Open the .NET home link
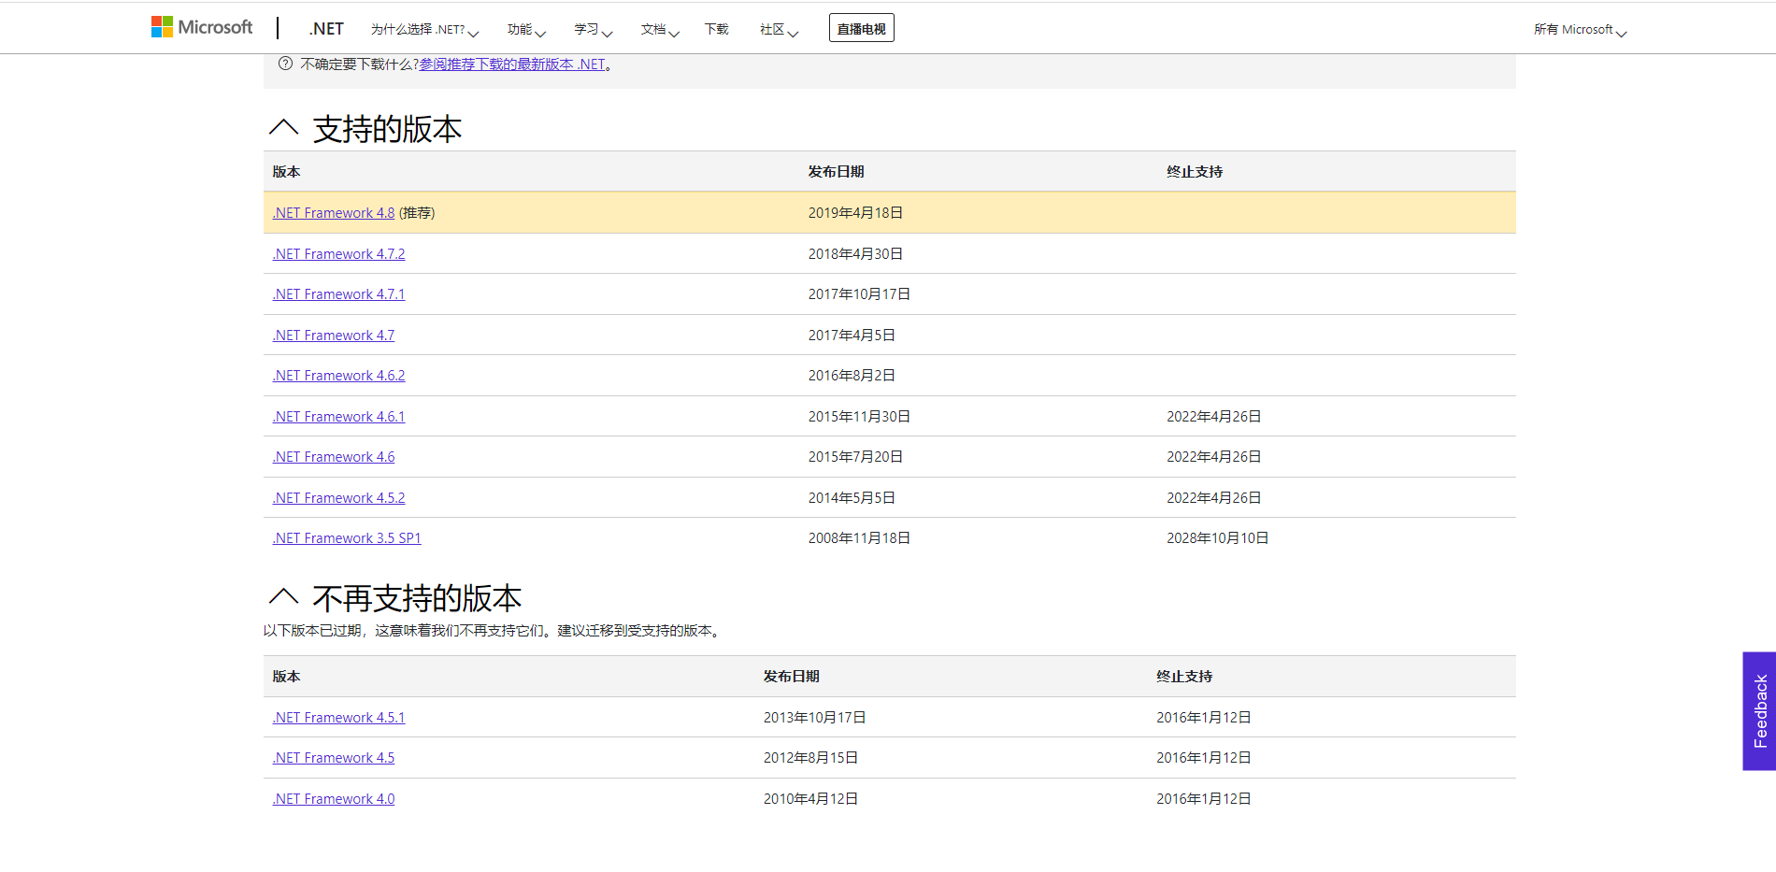 click(326, 29)
